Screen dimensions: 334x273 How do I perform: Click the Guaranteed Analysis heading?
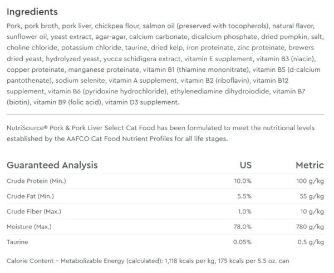(x=52, y=165)
